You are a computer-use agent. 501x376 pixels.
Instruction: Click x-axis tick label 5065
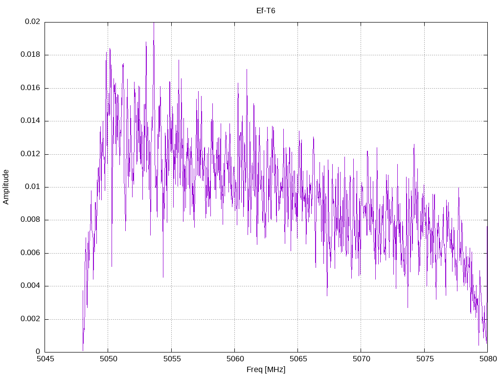(x=298, y=359)
